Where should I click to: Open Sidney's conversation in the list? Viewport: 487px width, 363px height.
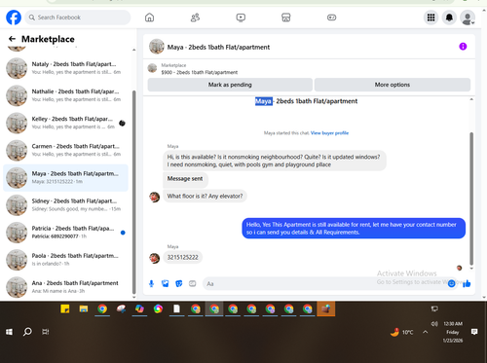tap(66, 205)
